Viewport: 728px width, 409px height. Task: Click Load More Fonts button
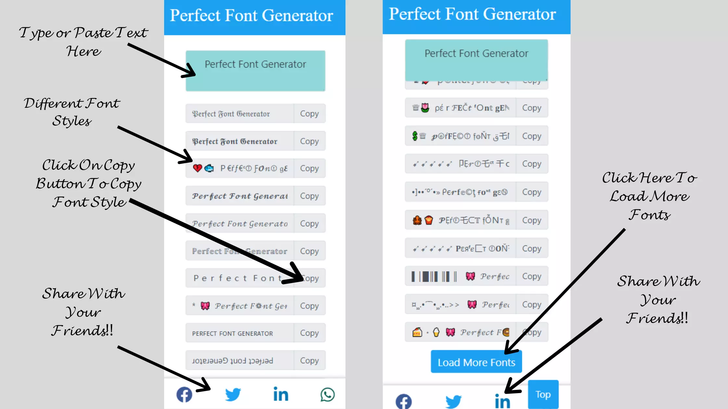[476, 362]
